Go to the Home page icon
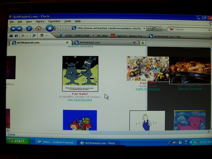The width and height of the screenshot is (212, 159). coord(39,28)
